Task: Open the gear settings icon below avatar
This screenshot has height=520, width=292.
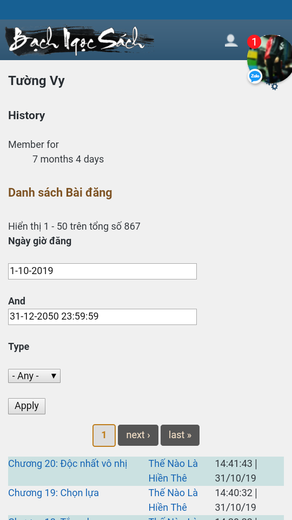Action: click(275, 87)
